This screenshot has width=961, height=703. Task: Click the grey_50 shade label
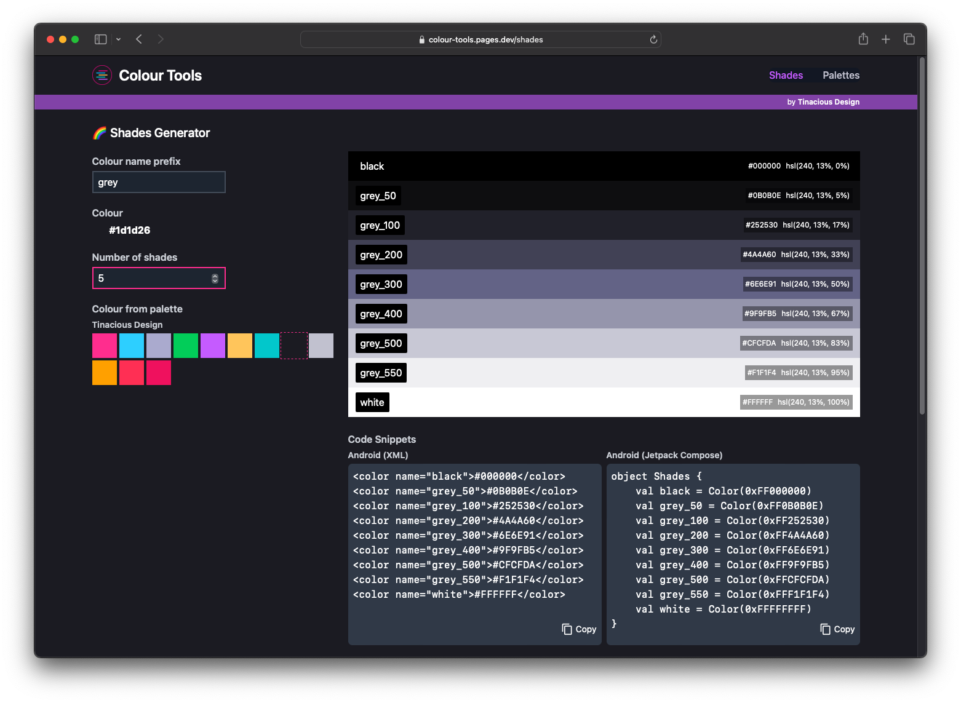click(378, 196)
